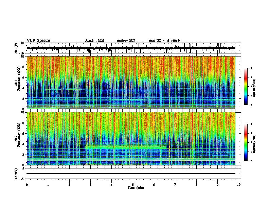Click the 'start UT = 5:40:0' label
The height and width of the screenshot is (207, 269).
[164, 41]
